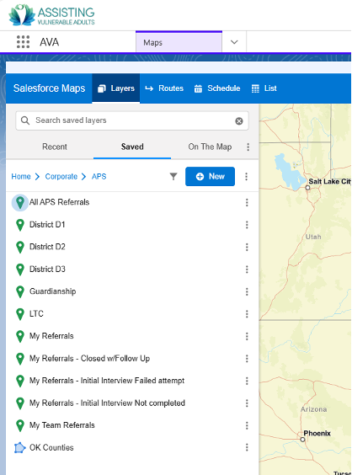Click APS breadcrumb link

click(99, 176)
